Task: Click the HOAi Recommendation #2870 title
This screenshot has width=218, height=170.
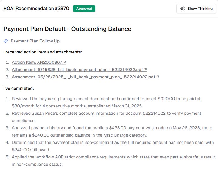Action: click(37, 8)
